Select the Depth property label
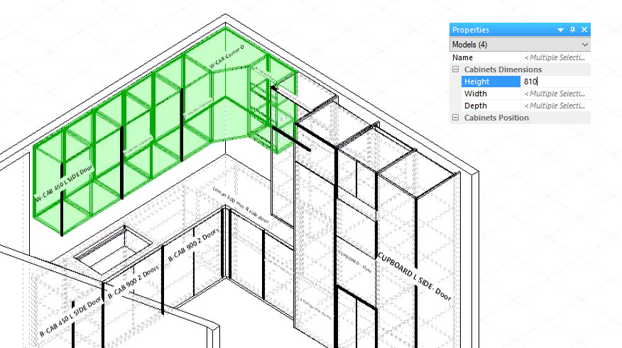The width and height of the screenshot is (622, 348). pos(475,106)
